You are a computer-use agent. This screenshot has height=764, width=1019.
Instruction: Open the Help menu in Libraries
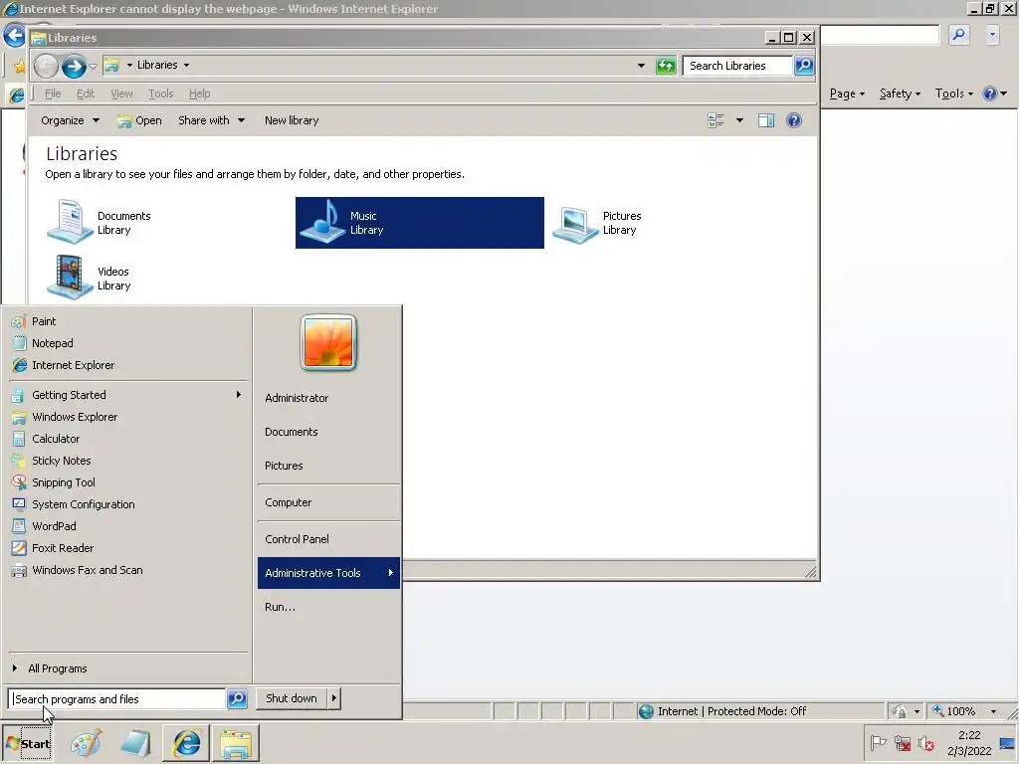(199, 94)
